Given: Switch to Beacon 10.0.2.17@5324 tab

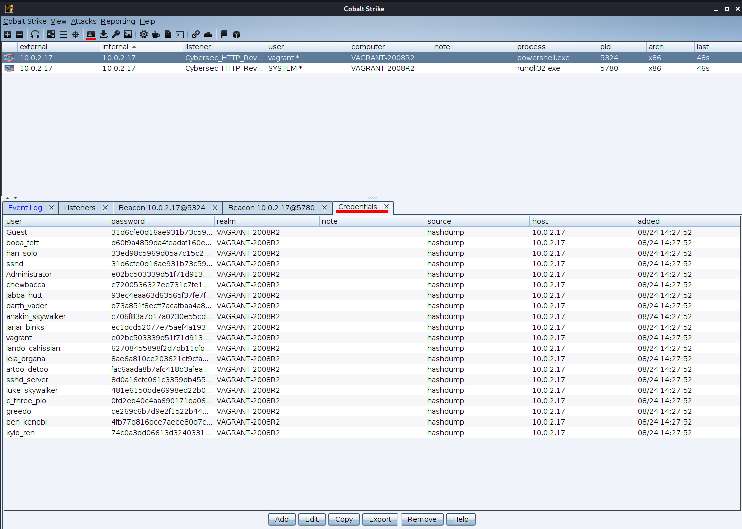Looking at the screenshot, I should tap(162, 208).
